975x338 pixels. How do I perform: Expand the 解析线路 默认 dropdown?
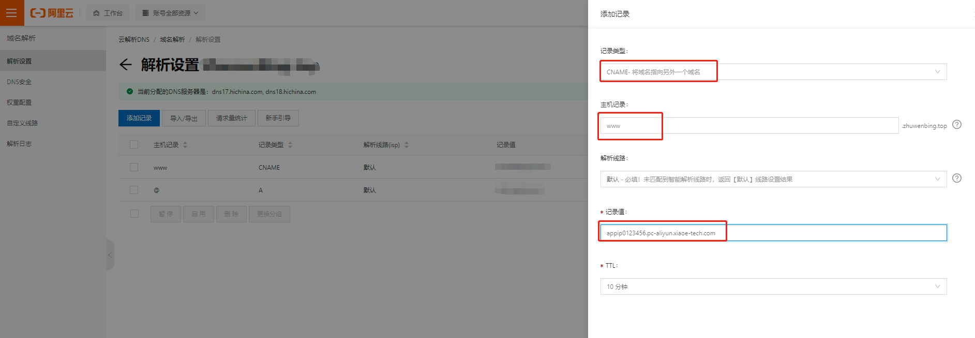point(773,179)
